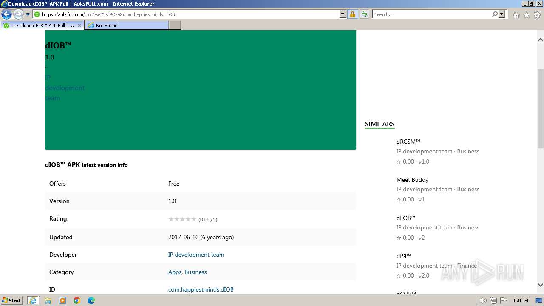Launch the media player taskbar icon
The width and height of the screenshot is (544, 306).
[x=62, y=300]
